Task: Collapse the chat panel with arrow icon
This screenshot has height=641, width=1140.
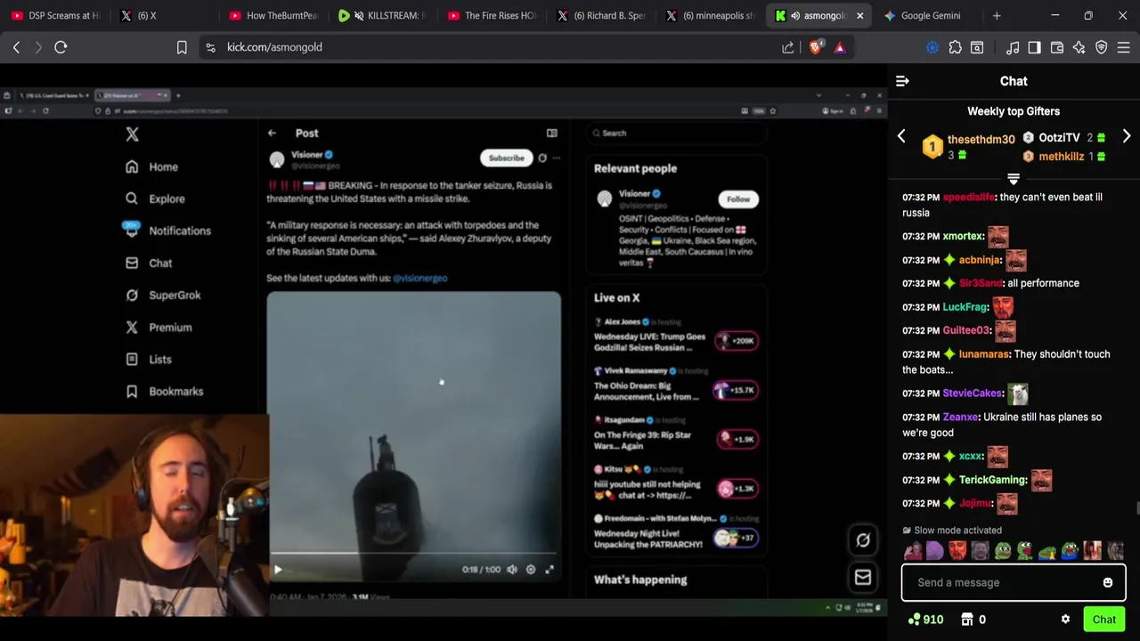Action: coord(902,81)
